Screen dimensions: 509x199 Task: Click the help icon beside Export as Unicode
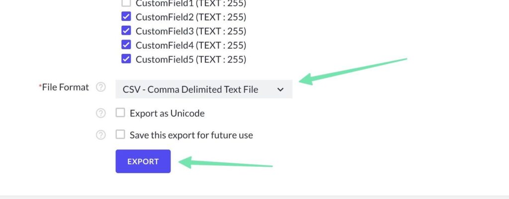pos(101,113)
